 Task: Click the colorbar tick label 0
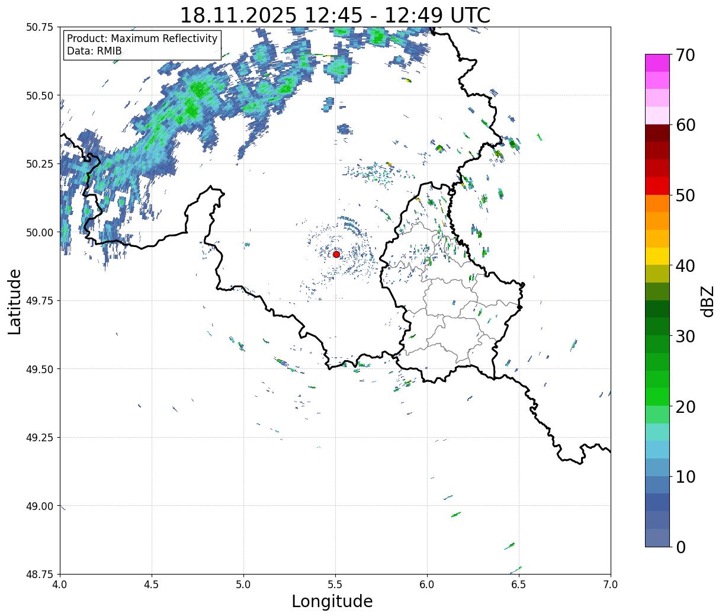pyautogui.click(x=681, y=547)
